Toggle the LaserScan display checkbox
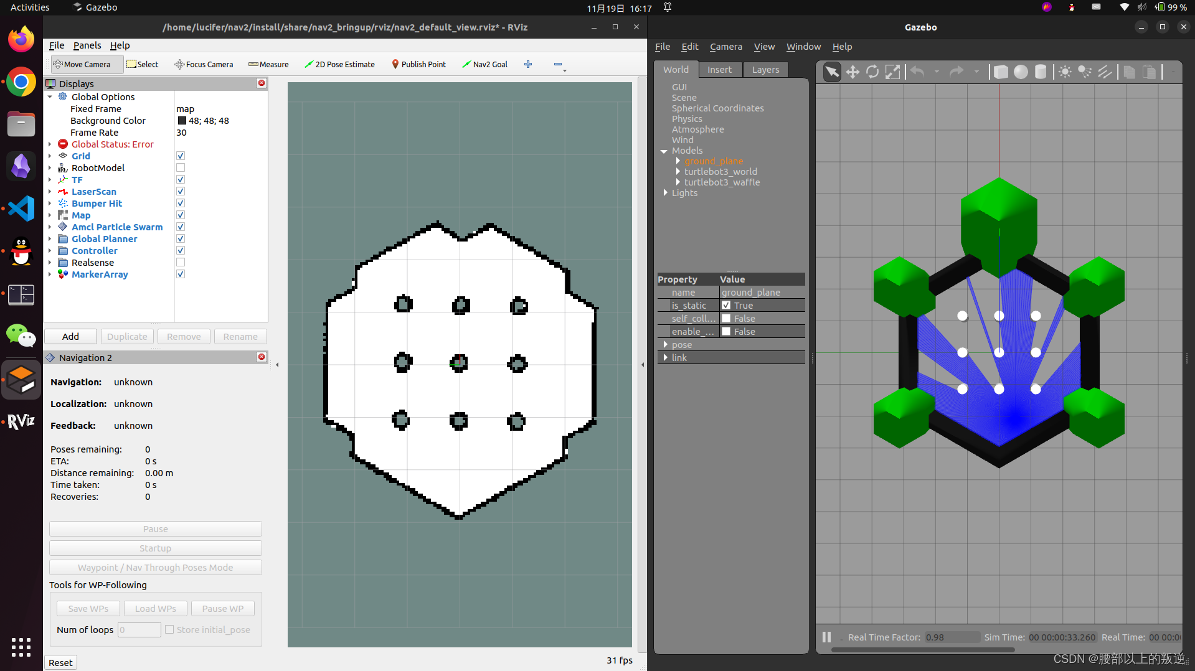 point(181,191)
